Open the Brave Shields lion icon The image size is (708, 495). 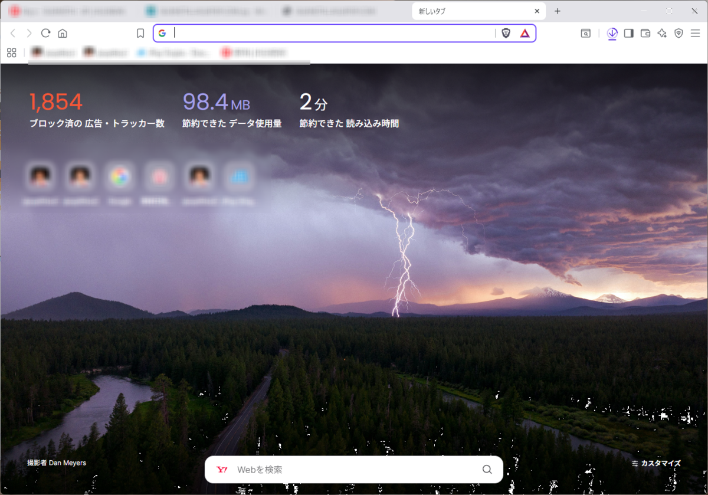pos(506,33)
